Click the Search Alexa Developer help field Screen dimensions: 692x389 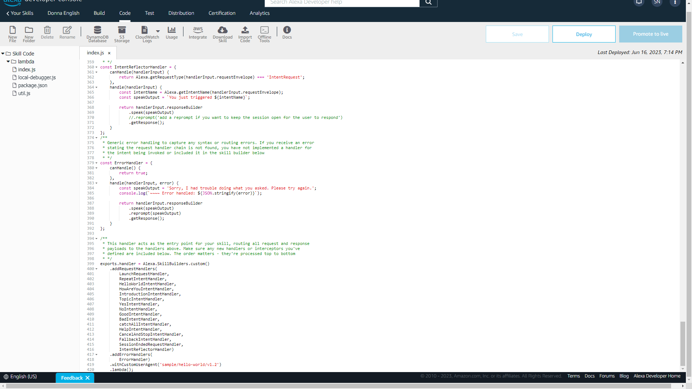(x=342, y=3)
